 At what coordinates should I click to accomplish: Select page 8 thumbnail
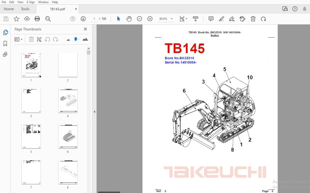click(x=68, y=172)
